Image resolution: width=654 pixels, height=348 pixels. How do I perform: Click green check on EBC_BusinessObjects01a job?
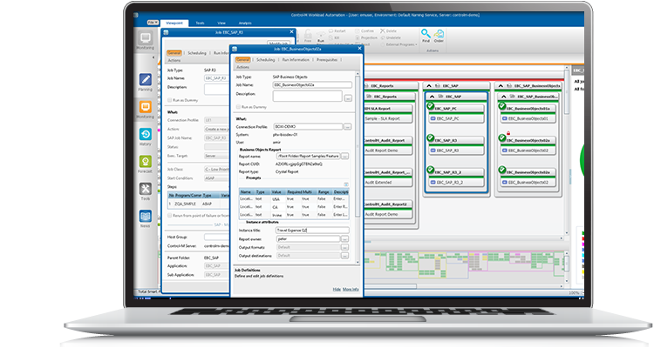502,106
